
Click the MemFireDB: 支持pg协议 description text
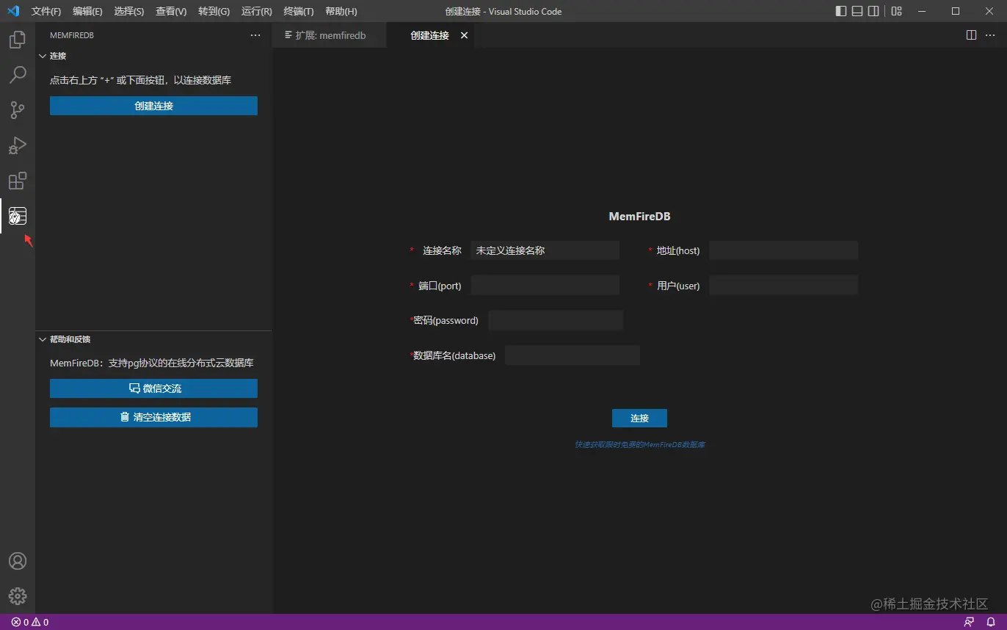152,363
